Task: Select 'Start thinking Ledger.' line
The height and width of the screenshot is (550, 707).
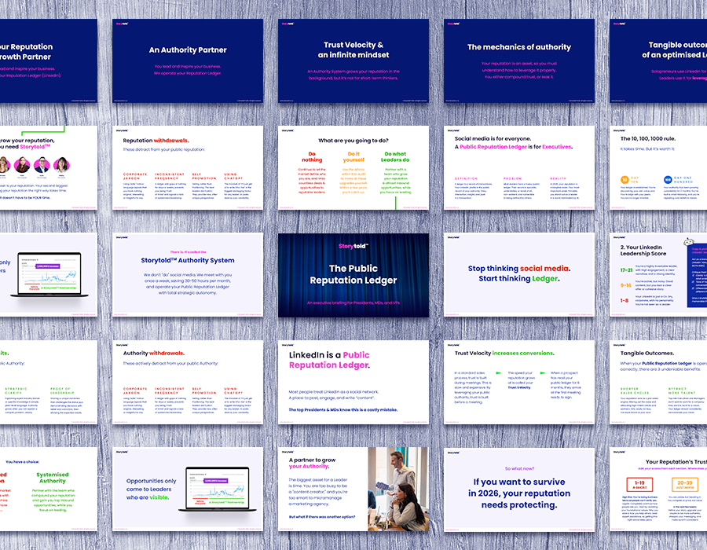Action: click(519, 279)
